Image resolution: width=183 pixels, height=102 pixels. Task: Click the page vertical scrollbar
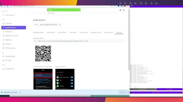point(129,39)
